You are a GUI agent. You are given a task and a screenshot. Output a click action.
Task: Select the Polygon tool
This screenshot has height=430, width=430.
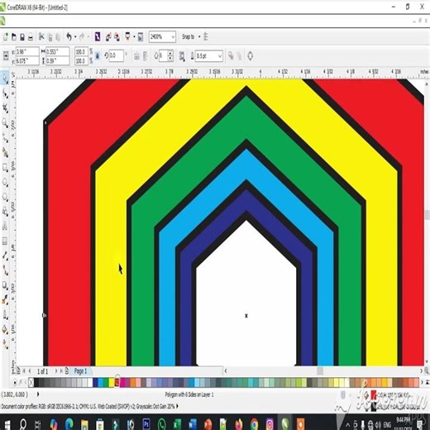[5, 197]
